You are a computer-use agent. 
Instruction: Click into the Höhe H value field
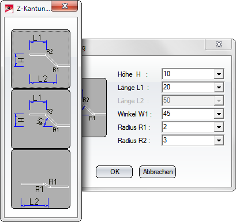click(188, 74)
